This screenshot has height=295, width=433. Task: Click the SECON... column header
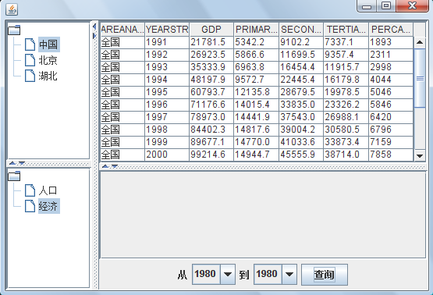[x=301, y=30]
